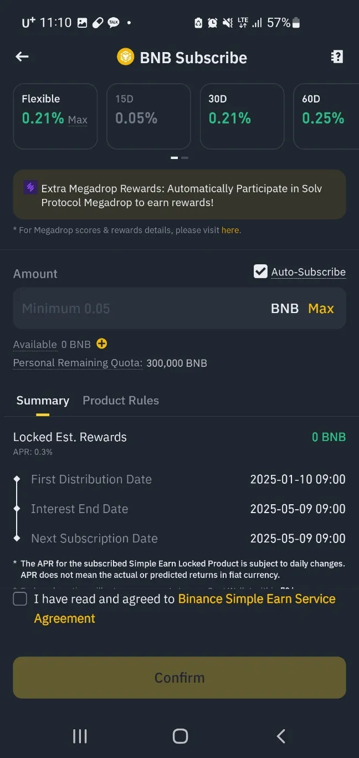The width and height of the screenshot is (359, 758).
Task: Check the Simple Earn agreement checkbox
Action: pos(20,599)
